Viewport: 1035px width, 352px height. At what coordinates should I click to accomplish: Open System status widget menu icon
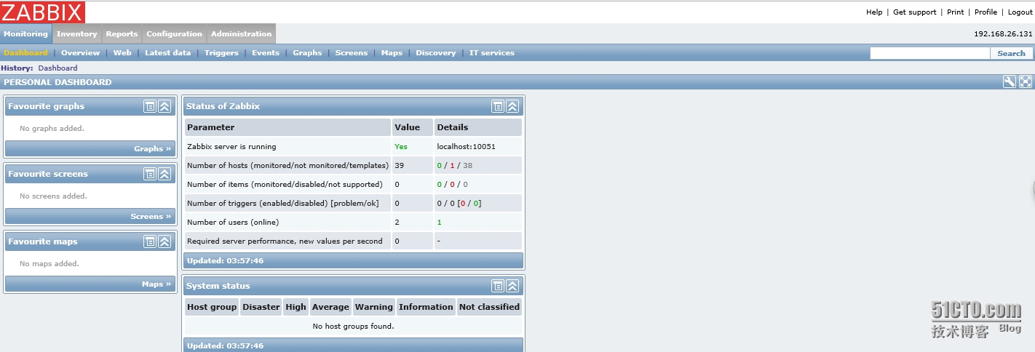coord(498,286)
